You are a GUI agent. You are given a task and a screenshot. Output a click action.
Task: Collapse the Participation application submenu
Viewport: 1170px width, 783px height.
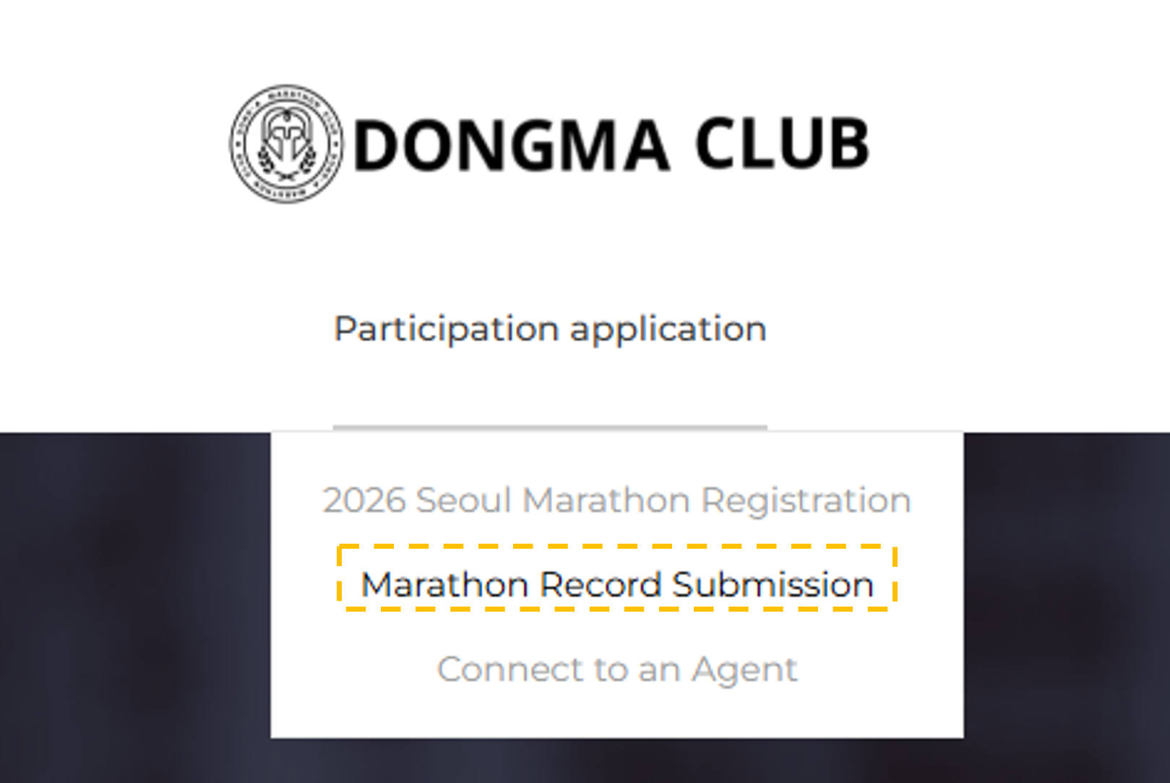550,329
